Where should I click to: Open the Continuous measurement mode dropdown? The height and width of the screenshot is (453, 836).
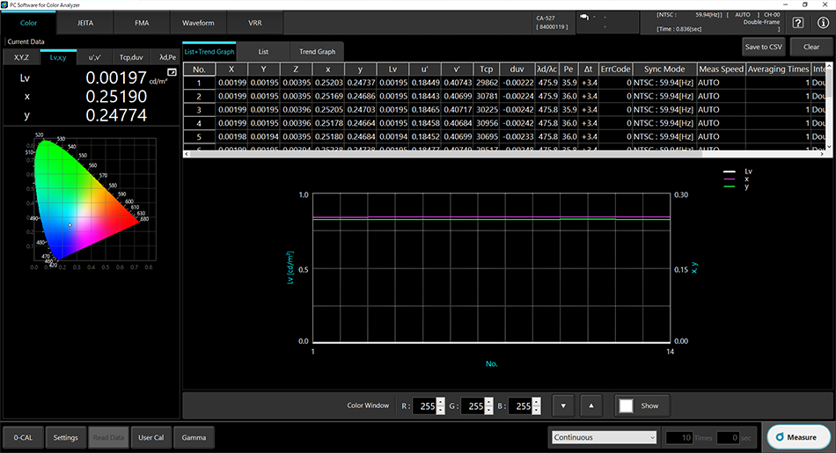click(x=604, y=437)
